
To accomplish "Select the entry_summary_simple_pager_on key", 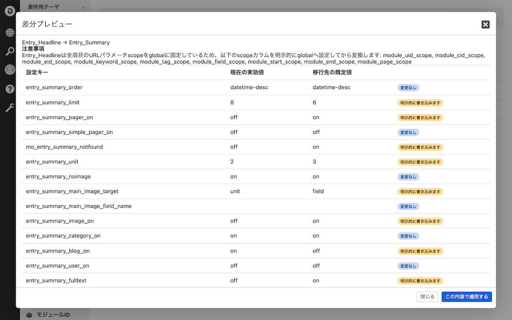I will (x=70, y=132).
